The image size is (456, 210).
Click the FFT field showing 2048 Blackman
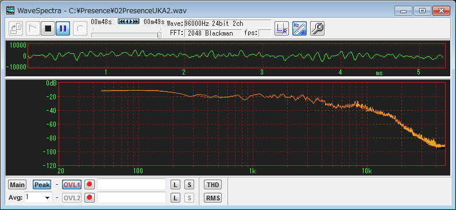(x=213, y=33)
